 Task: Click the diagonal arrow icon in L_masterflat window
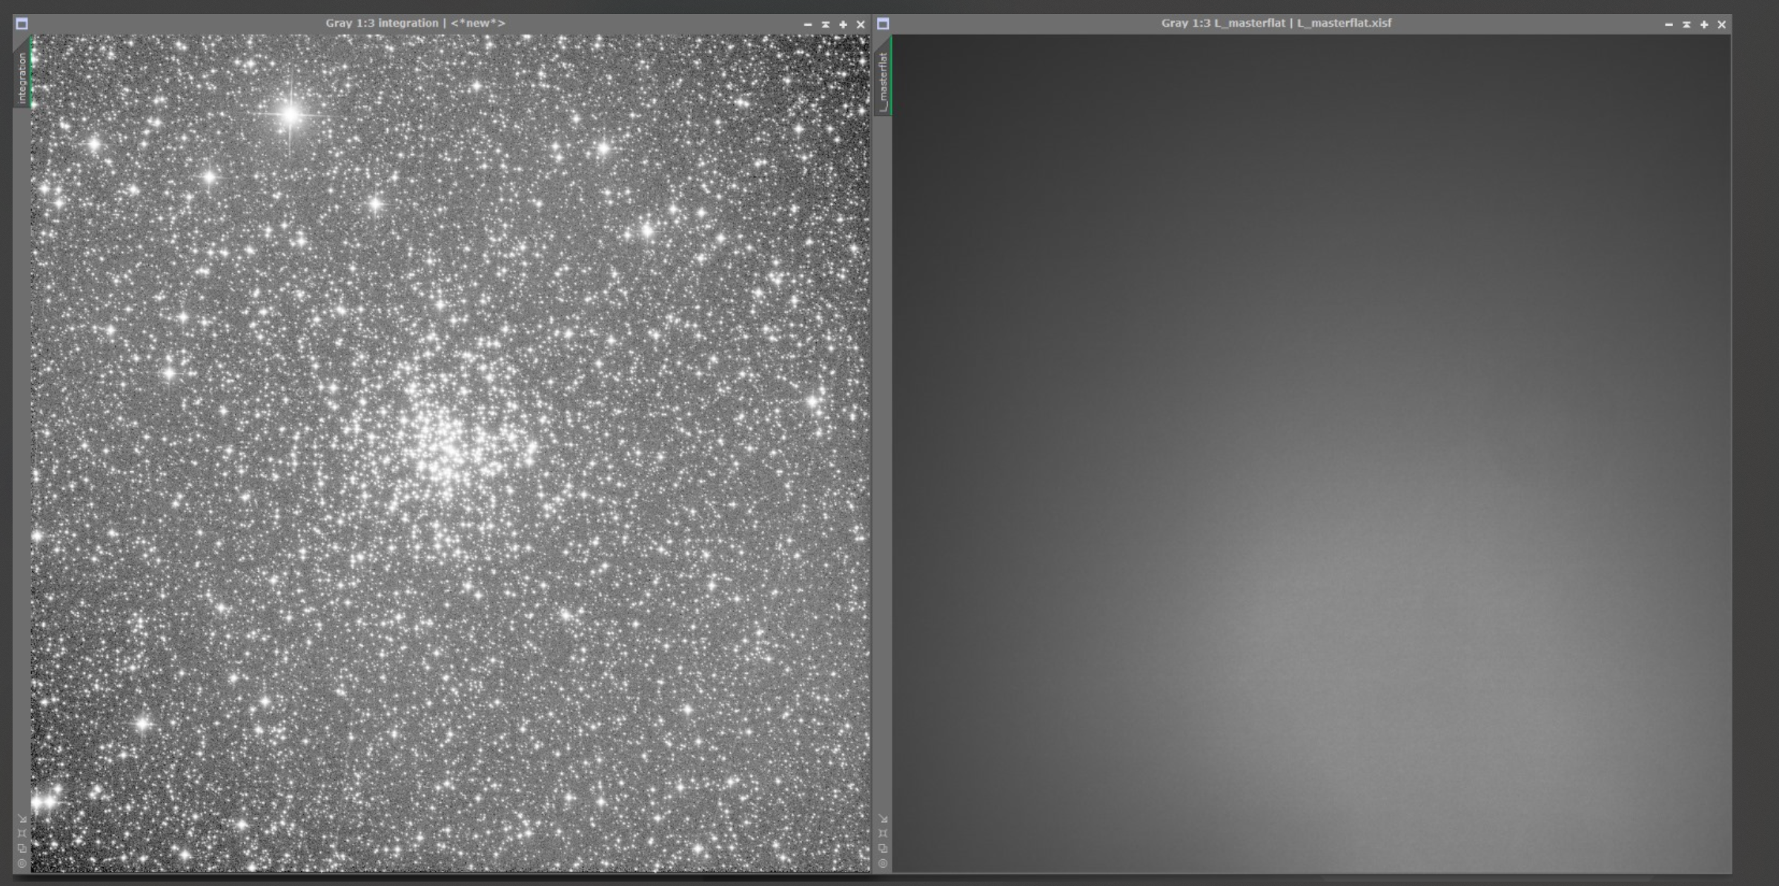click(883, 819)
